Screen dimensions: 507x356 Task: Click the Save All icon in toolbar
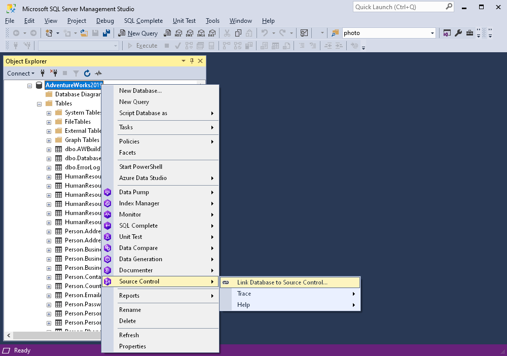(x=106, y=33)
